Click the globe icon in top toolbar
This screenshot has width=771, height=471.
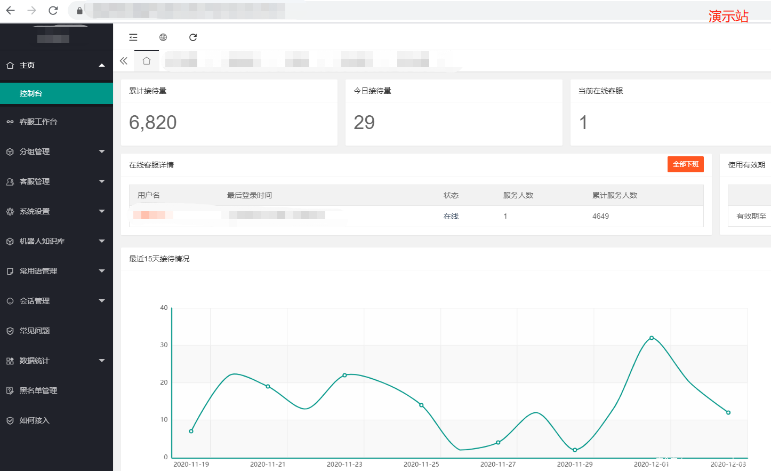163,37
